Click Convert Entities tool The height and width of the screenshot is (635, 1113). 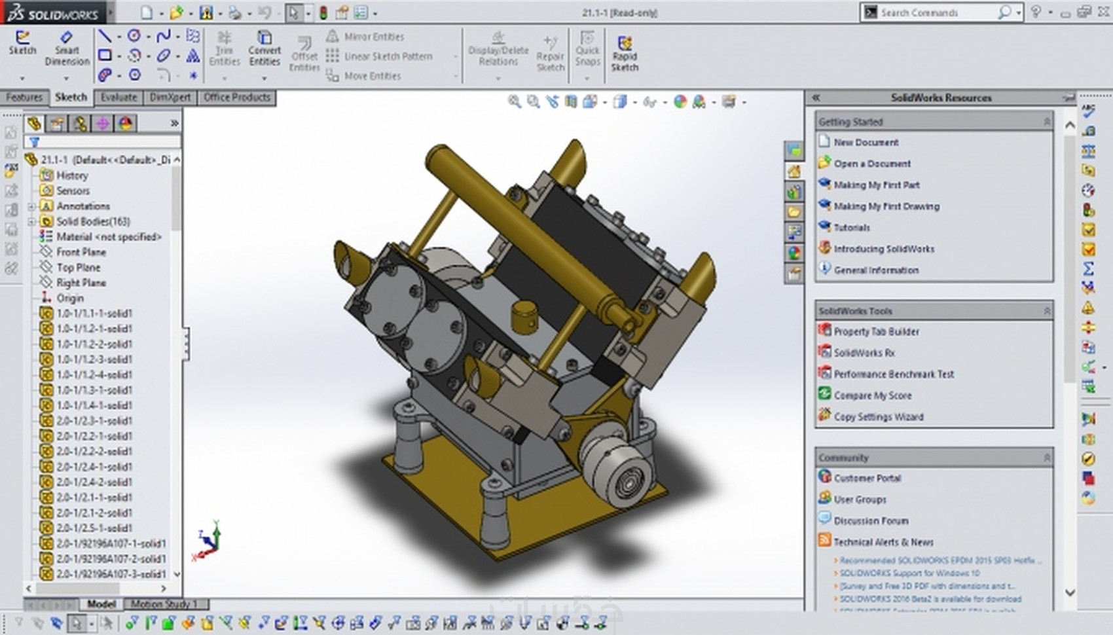click(265, 48)
